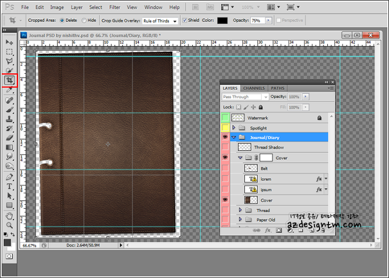Toggle visibility of Journal/Diary group
Image resolution: width=389 pixels, height=278 pixels.
point(225,137)
